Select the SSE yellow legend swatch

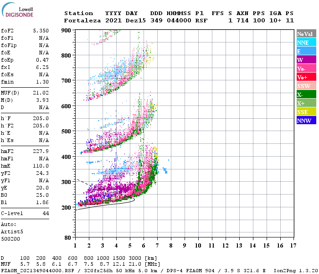(306, 112)
